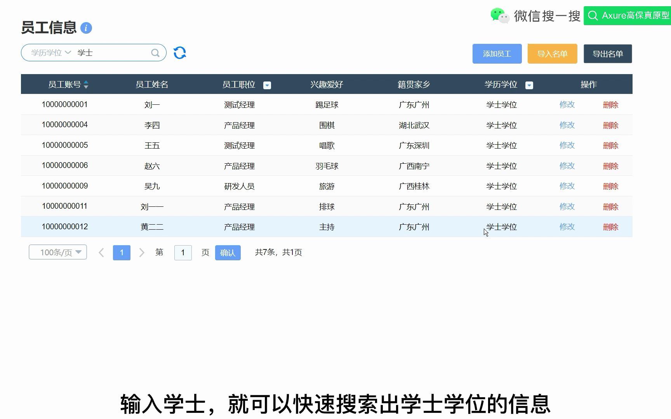Click the 广东深圳 hometown cell
This screenshot has width=671, height=419.
click(x=414, y=145)
